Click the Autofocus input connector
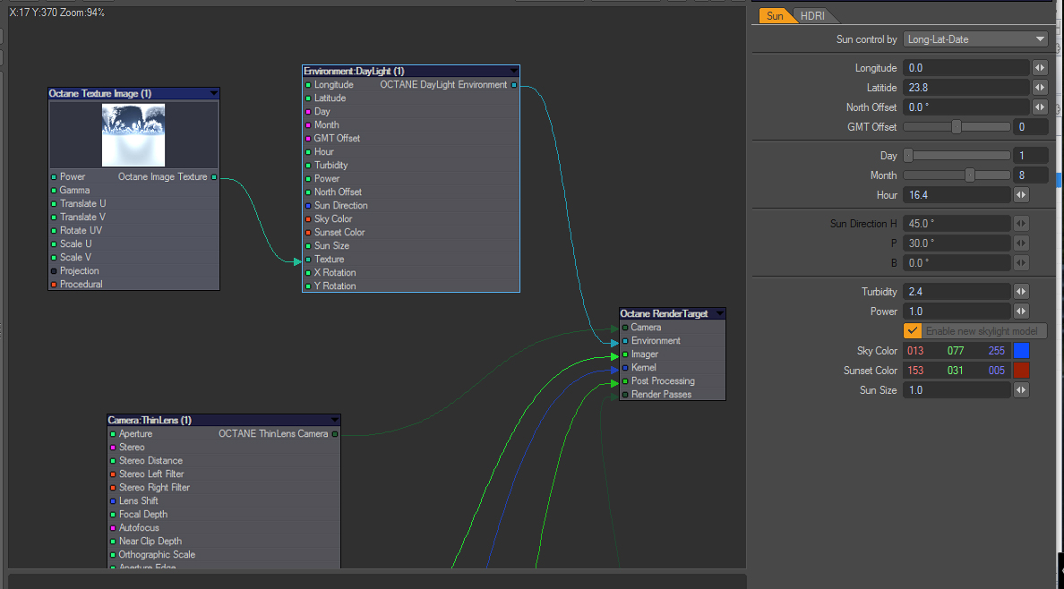Screen dimensions: 1064x589 click(x=114, y=527)
